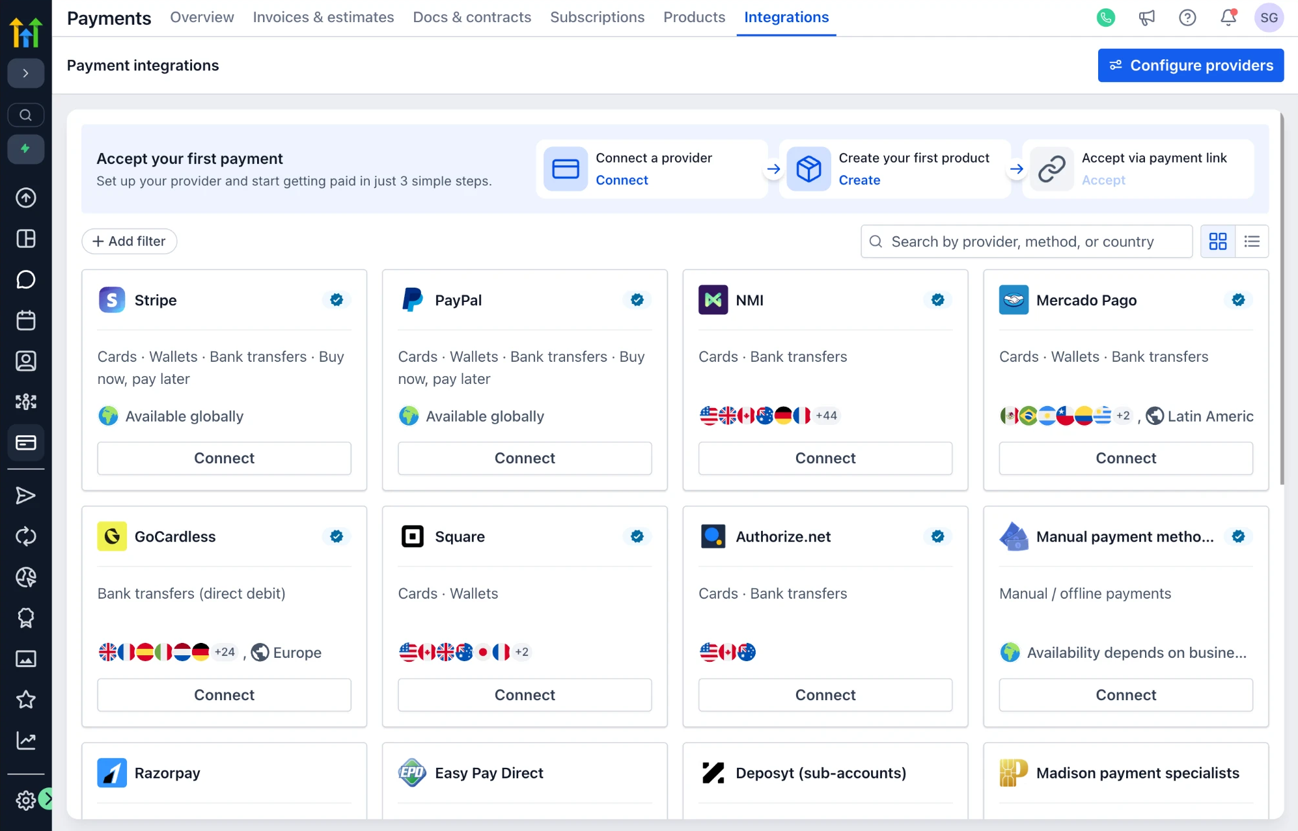Open the megaphone announcements icon

1146,18
